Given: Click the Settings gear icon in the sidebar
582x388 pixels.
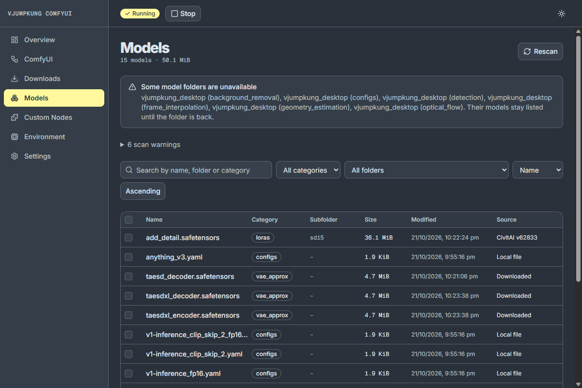Looking at the screenshot, I should 15,156.
